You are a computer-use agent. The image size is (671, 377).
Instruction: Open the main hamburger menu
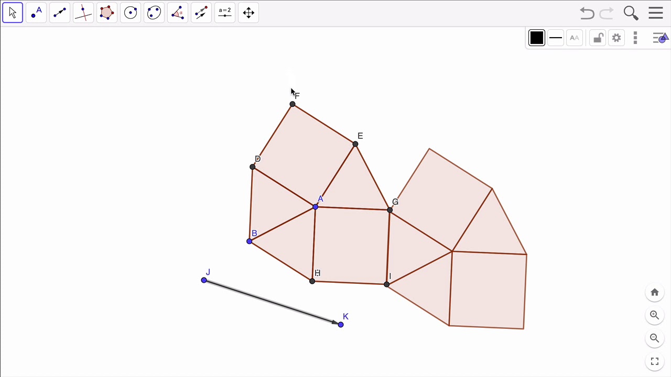click(656, 13)
